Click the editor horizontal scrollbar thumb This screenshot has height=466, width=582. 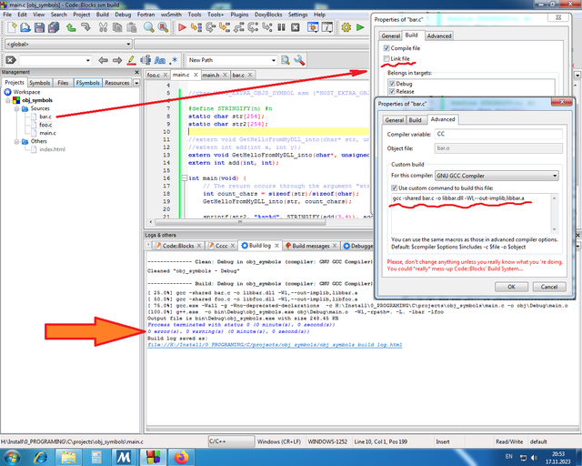click(x=240, y=222)
